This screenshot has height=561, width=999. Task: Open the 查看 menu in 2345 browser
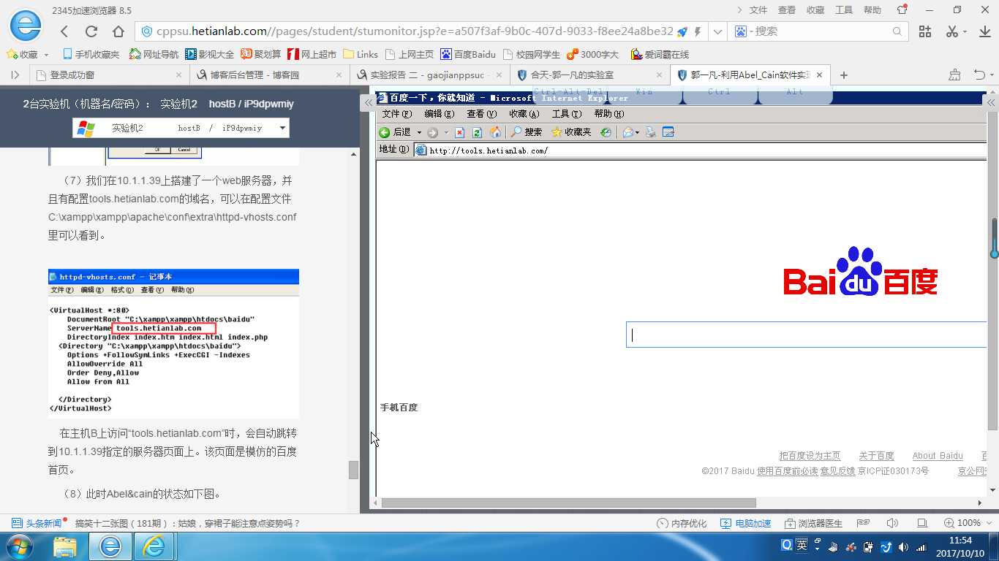tap(787, 10)
